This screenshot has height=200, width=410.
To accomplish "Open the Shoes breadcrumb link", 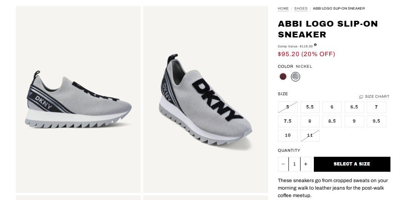I will coord(301,8).
